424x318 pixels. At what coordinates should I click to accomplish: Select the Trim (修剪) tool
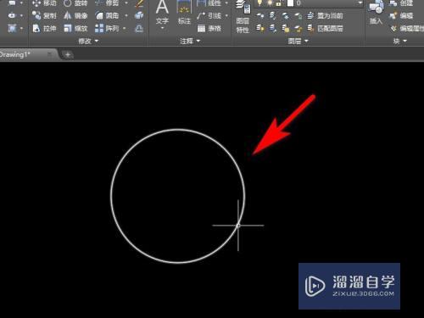(x=108, y=3)
